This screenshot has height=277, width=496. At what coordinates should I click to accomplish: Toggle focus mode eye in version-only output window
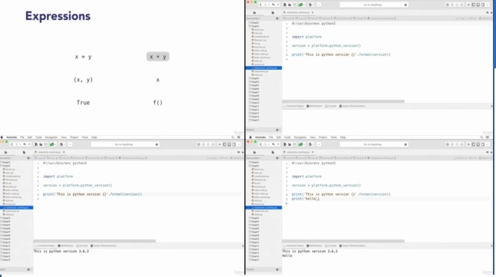220,144
